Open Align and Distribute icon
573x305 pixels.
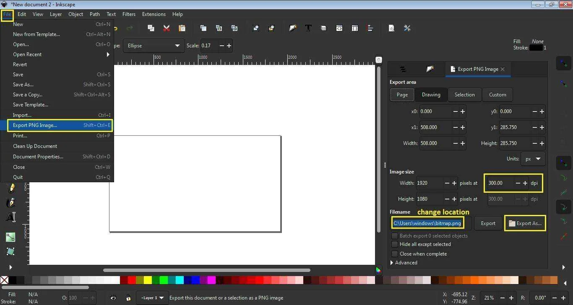(370, 28)
